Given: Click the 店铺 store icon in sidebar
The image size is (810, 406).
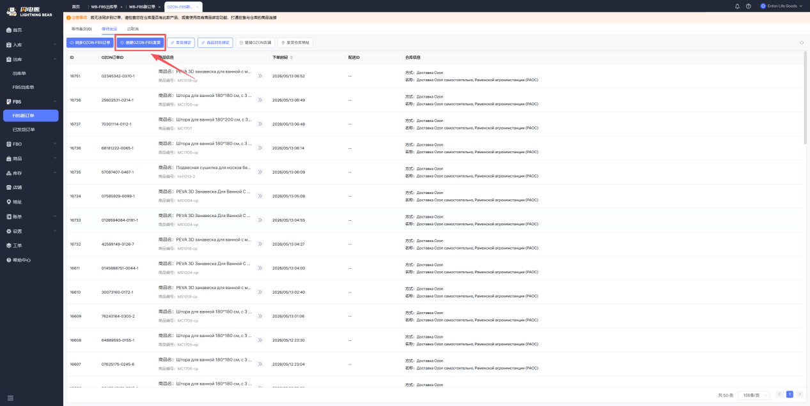Looking at the screenshot, I should 9,188.
